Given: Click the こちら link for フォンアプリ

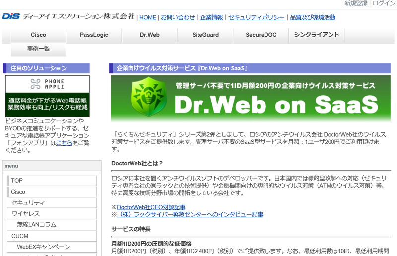Looking at the screenshot, I should (64, 143).
